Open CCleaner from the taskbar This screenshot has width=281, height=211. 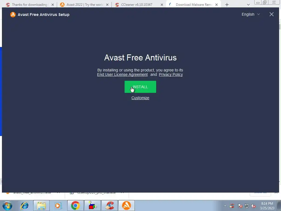109,206
